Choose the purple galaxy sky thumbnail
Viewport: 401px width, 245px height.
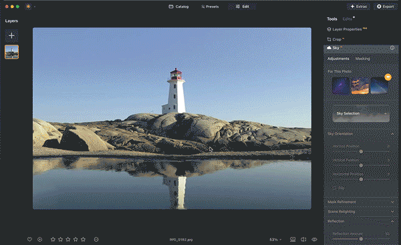[x=341, y=86]
